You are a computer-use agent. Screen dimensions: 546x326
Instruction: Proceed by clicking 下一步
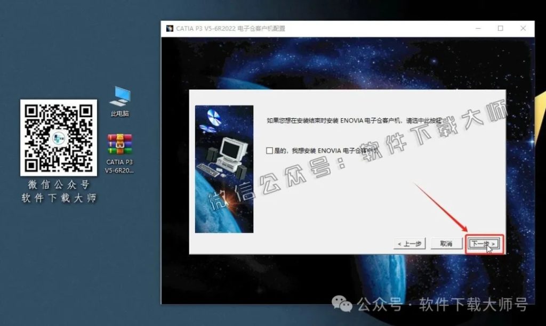483,243
